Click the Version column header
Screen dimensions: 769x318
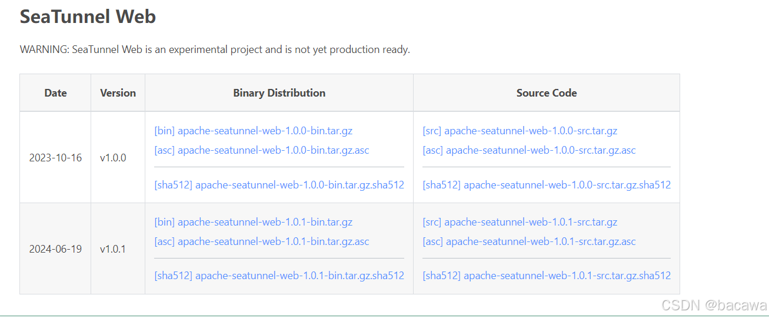click(x=118, y=93)
